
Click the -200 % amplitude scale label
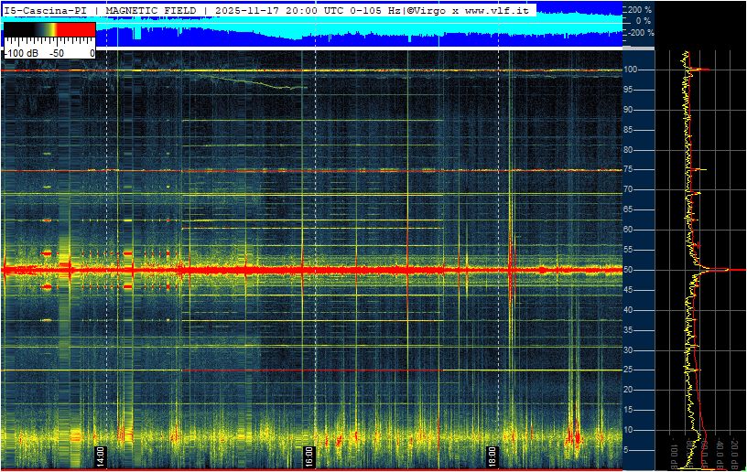(640, 33)
